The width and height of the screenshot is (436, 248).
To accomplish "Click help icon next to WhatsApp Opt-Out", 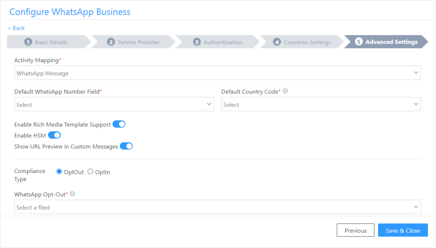I will [x=72, y=194].
